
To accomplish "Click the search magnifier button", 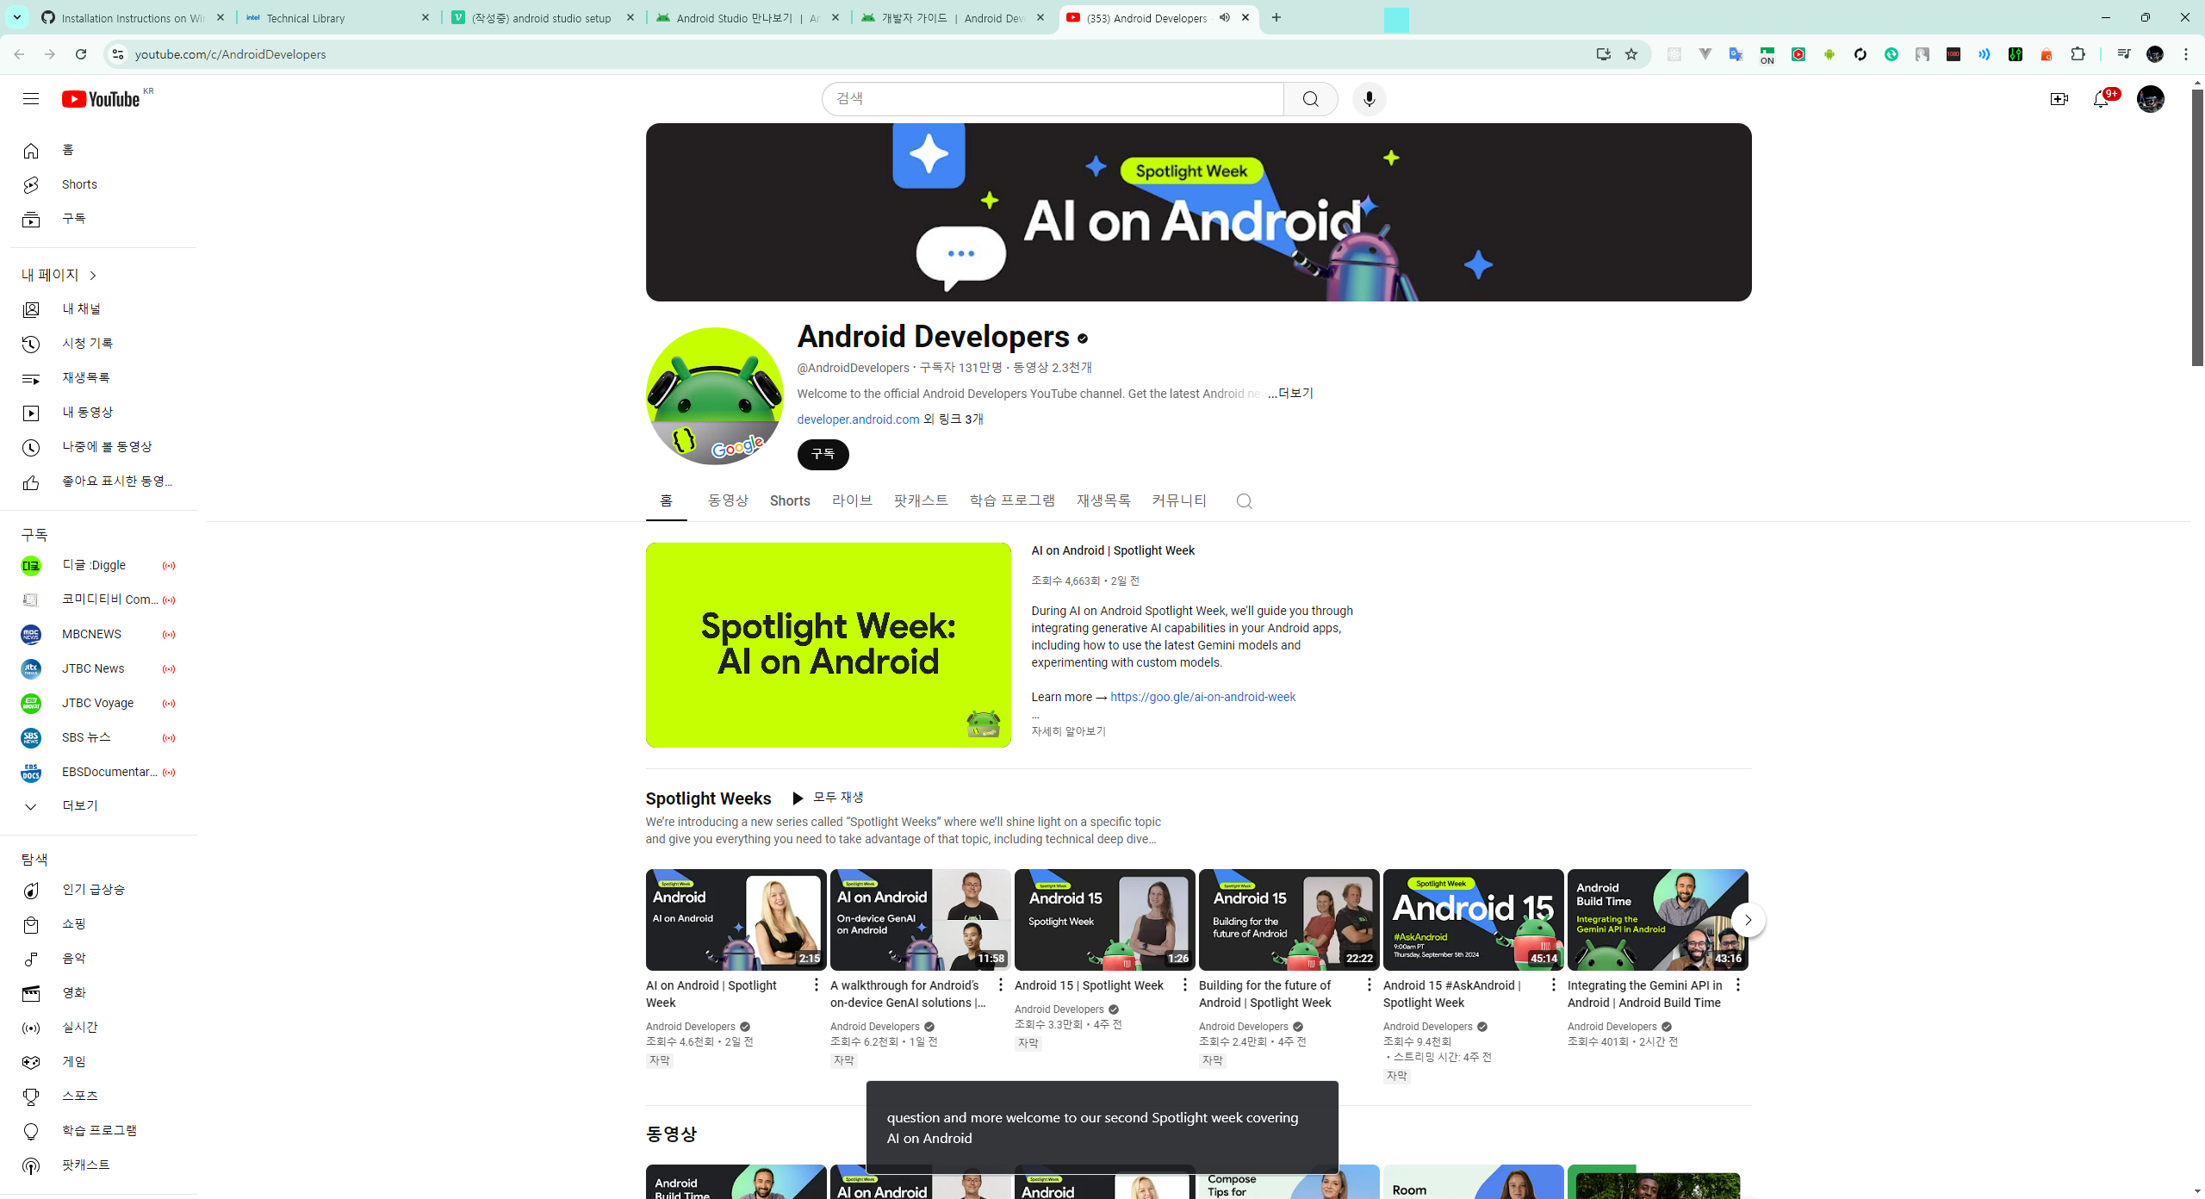I will pyautogui.click(x=1310, y=99).
